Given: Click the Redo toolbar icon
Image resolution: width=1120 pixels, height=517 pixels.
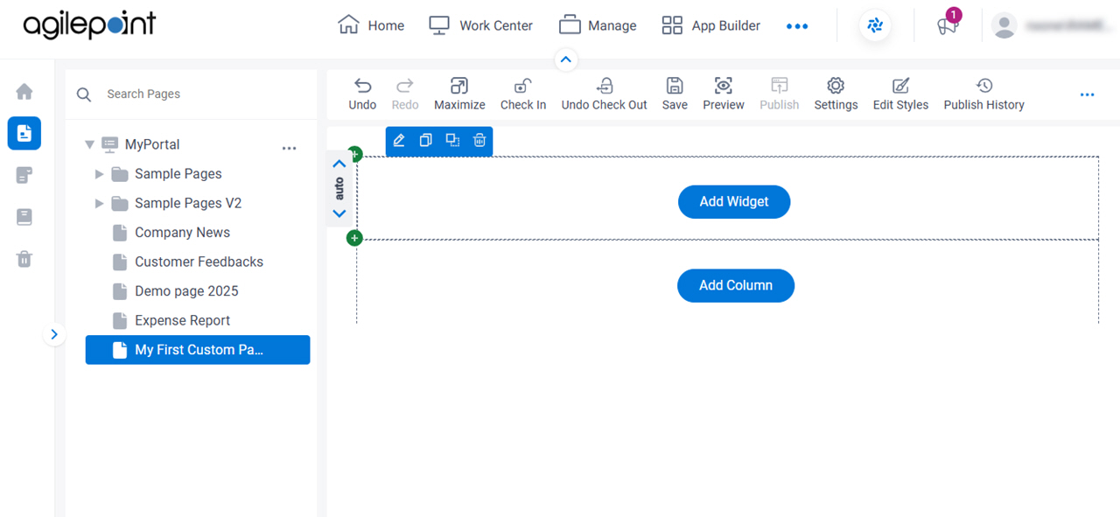Looking at the screenshot, I should coord(404,86).
